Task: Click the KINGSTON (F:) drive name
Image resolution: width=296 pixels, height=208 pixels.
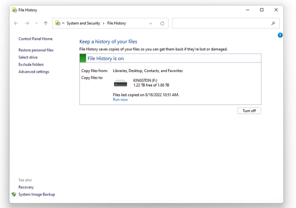Action: point(145,80)
